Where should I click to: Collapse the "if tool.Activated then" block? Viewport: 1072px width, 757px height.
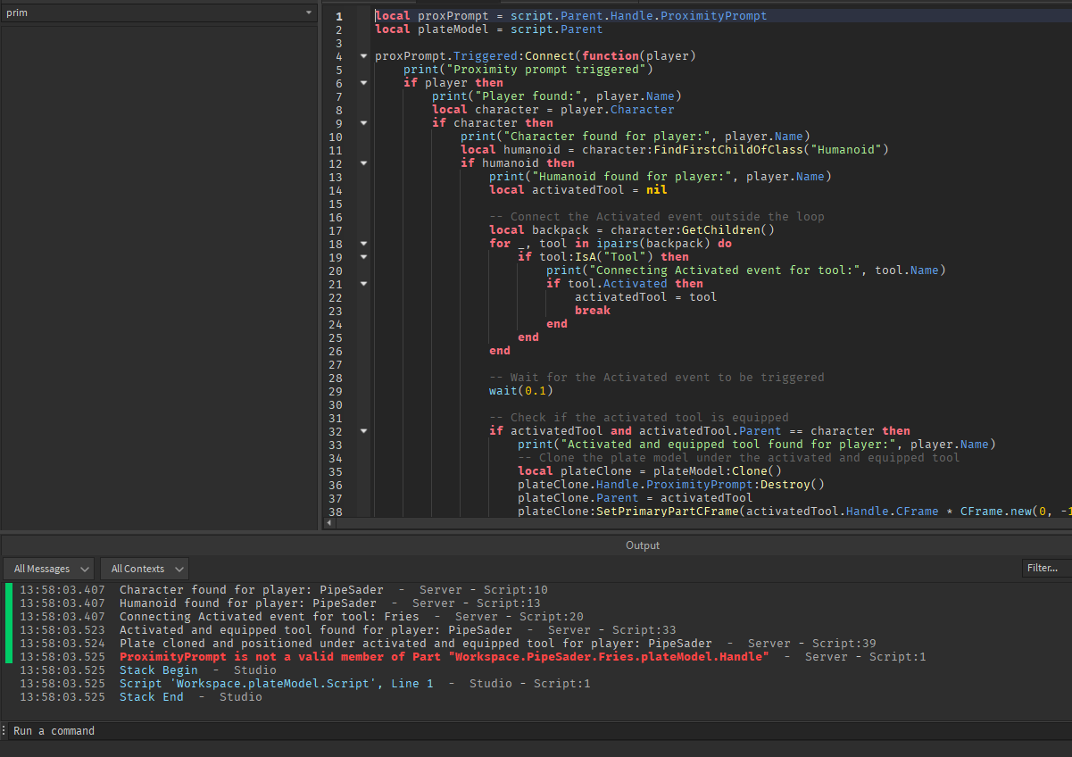(x=363, y=283)
